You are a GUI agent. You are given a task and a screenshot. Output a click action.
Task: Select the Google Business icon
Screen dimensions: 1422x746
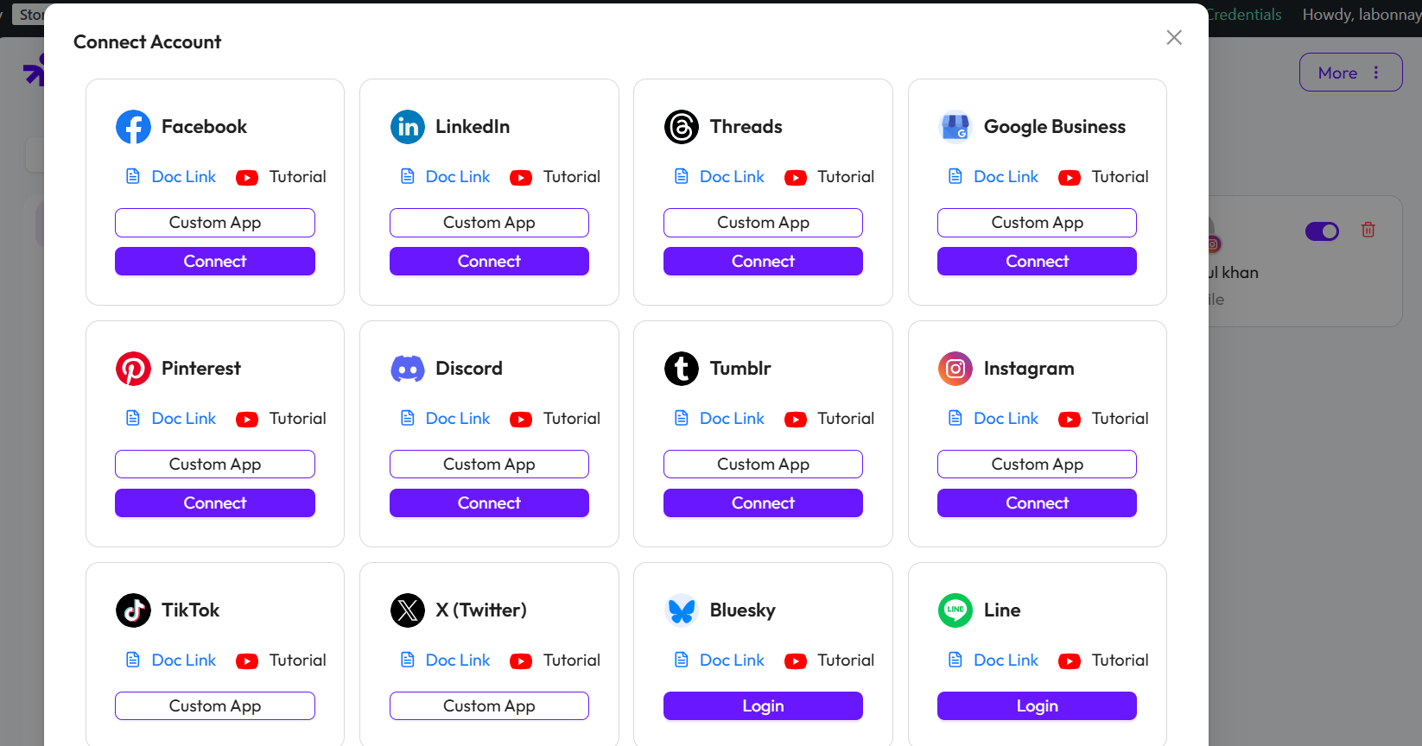click(955, 127)
